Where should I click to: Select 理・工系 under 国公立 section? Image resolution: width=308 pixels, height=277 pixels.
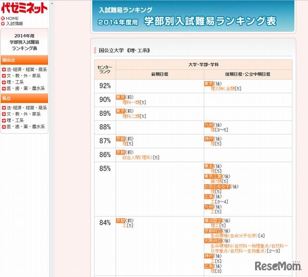15,82
